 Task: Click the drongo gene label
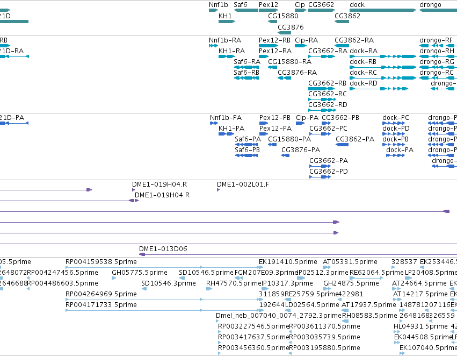tap(430, 5)
